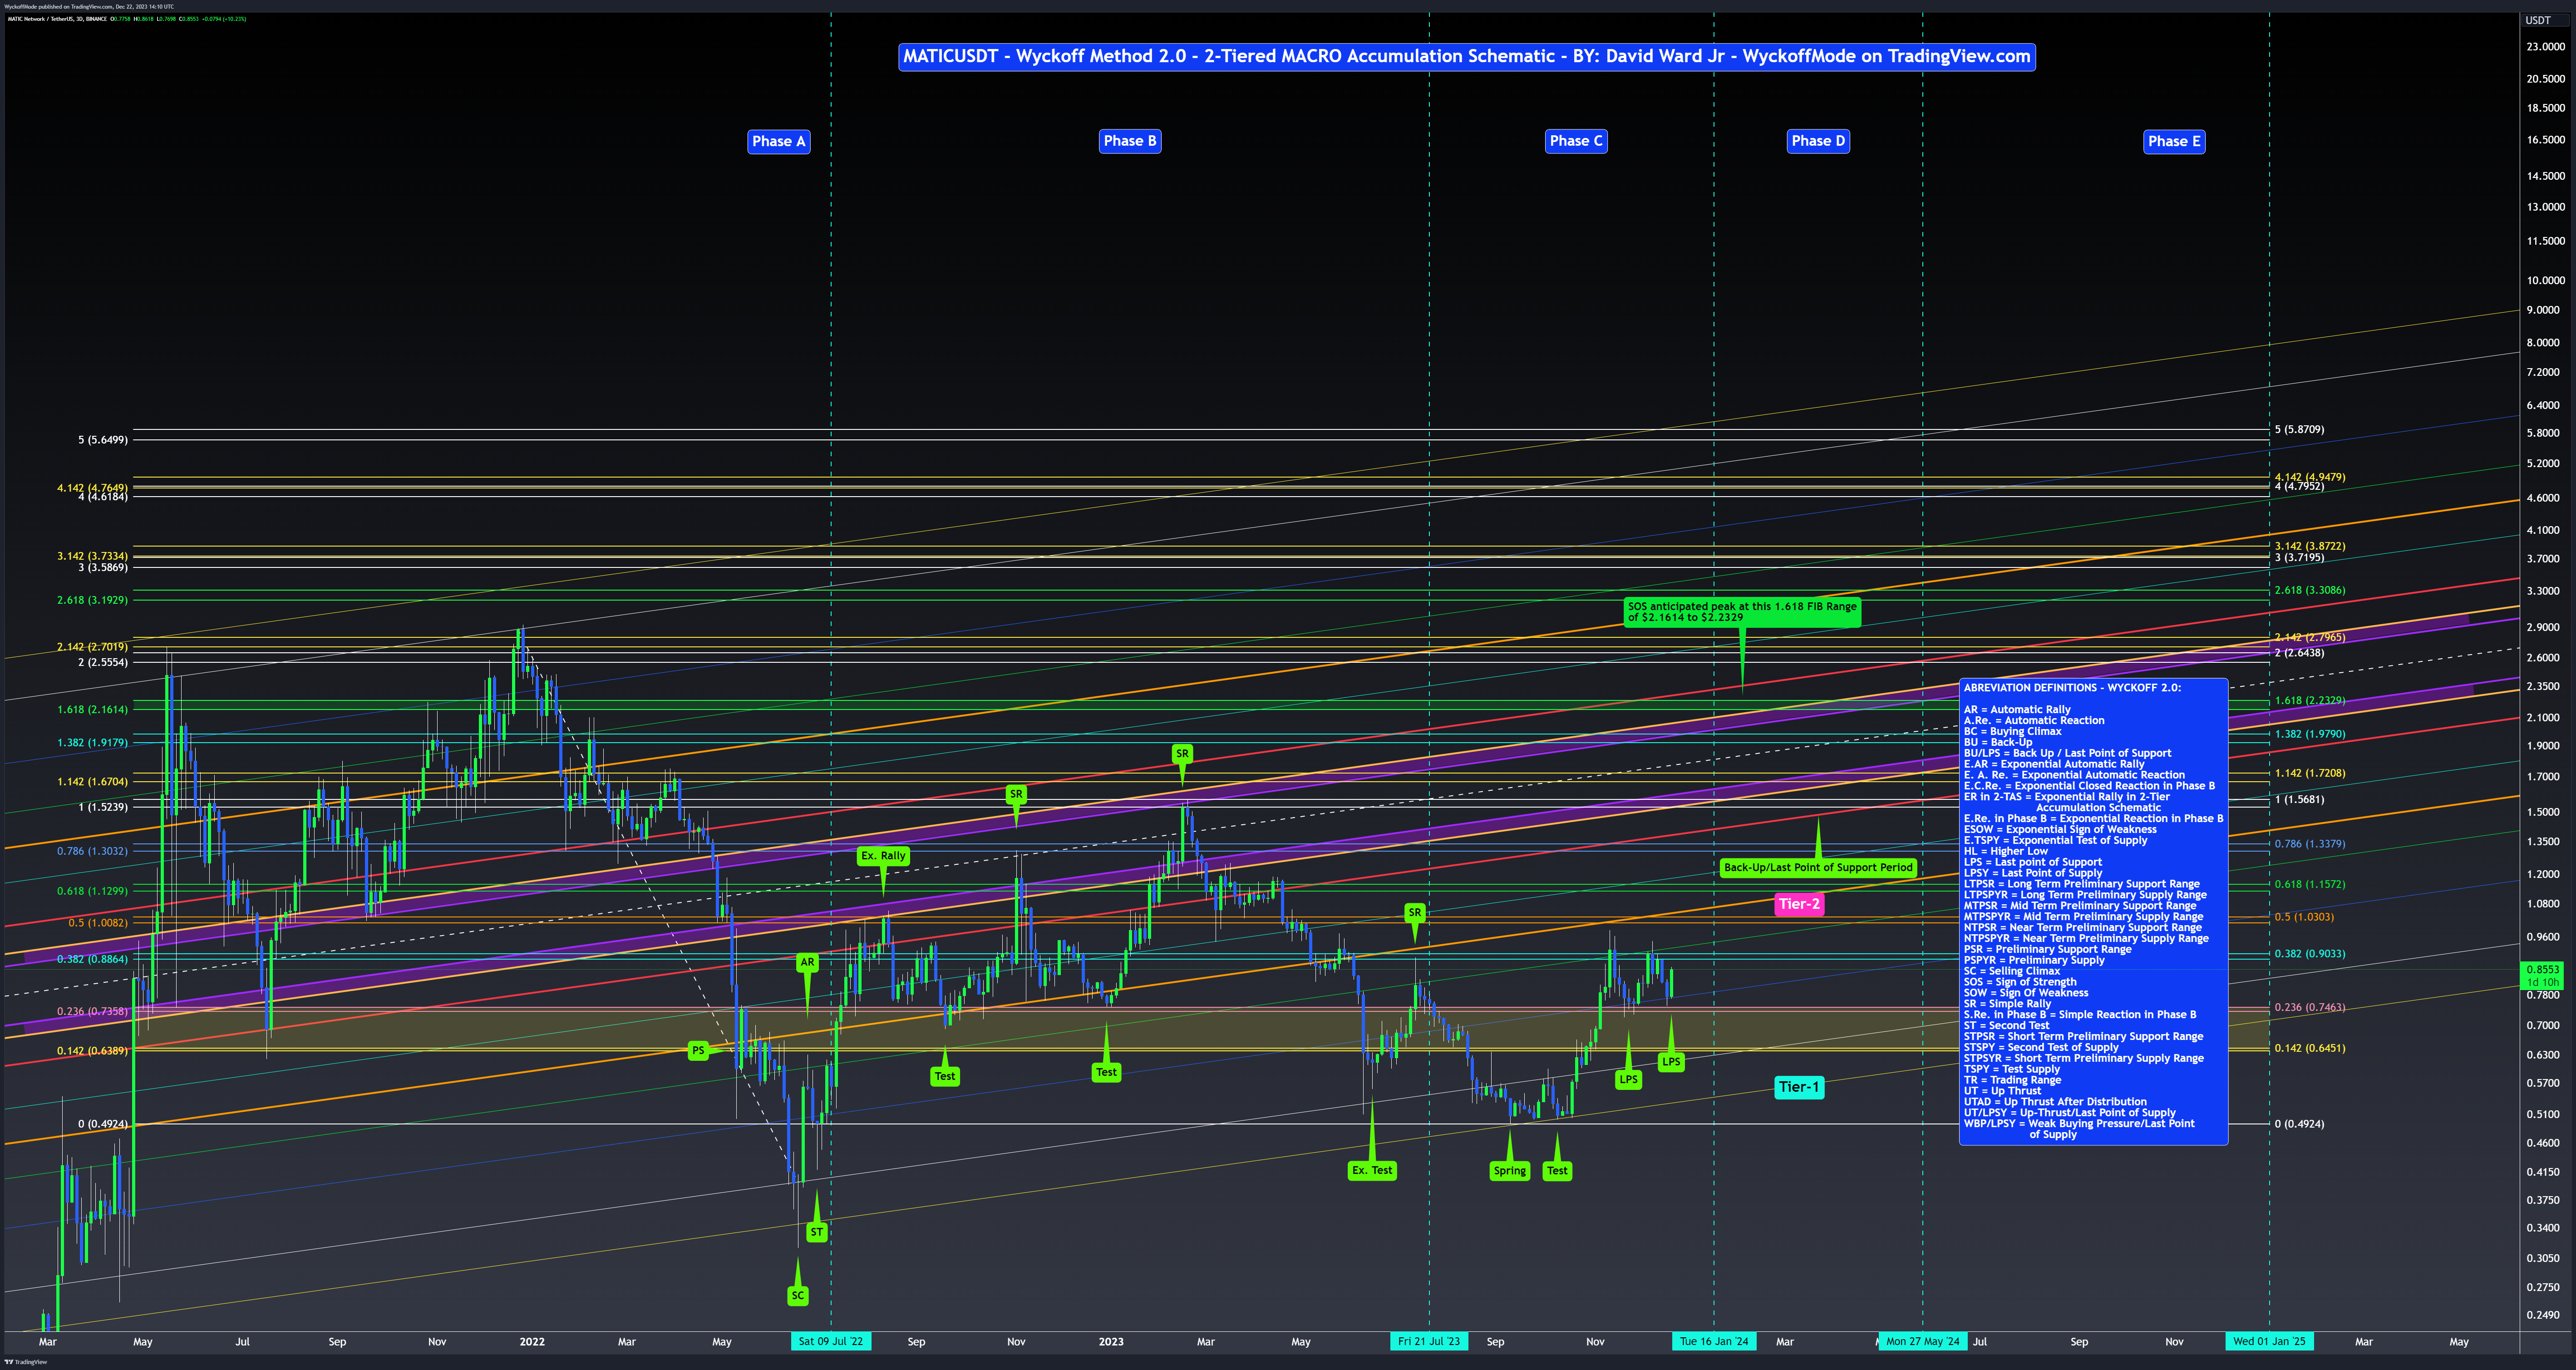The image size is (2576, 1370).
Task: Click the left fib label 0 (0.4924)
Action: [103, 1124]
